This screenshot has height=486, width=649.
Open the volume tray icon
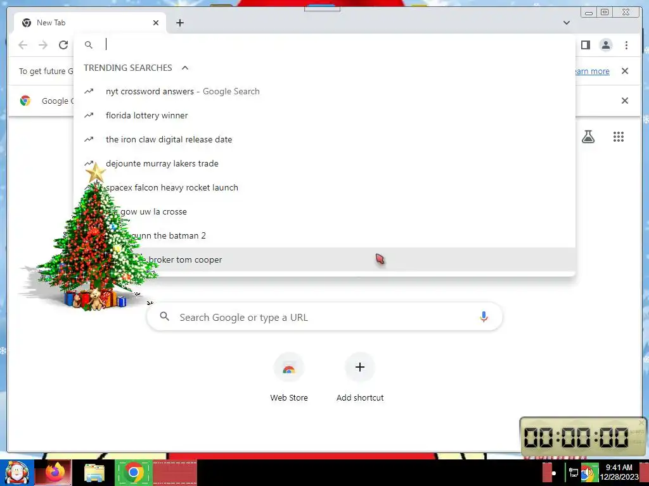point(588,473)
